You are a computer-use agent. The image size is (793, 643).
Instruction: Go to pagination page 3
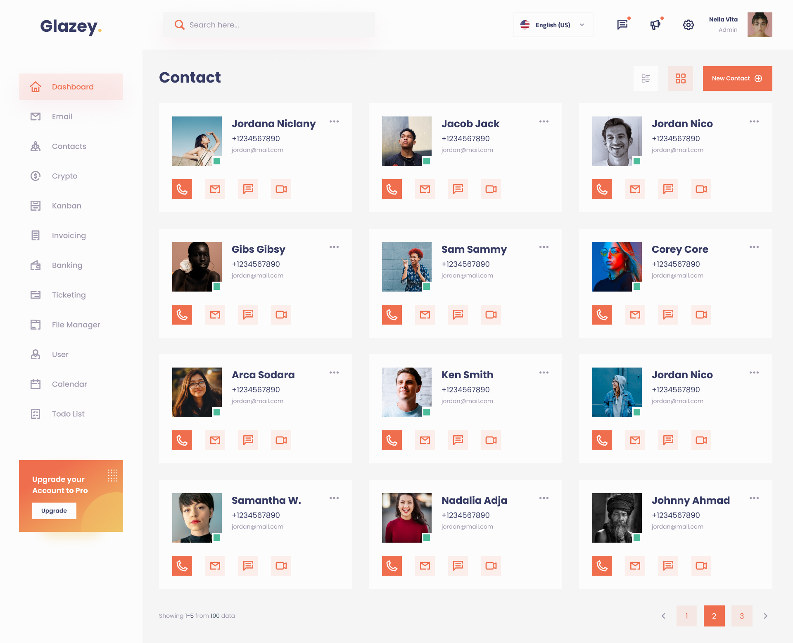pyautogui.click(x=742, y=616)
